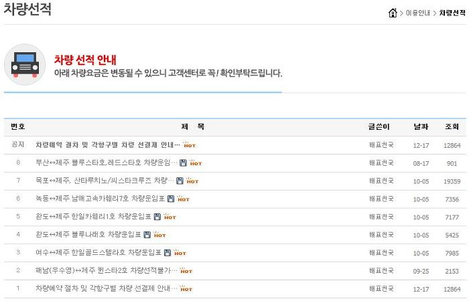The image size is (469, 301).
Task: Open row 1 차량예약 절차 안내 post
Action: (x=106, y=288)
